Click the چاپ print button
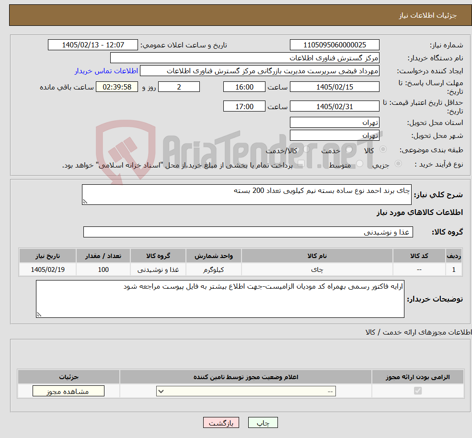Image resolution: width=472 pixels, height=438 pixels. pyautogui.click(x=263, y=422)
